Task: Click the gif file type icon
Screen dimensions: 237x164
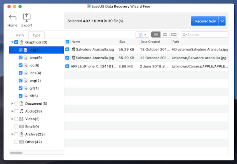Action: click(x=26, y=88)
